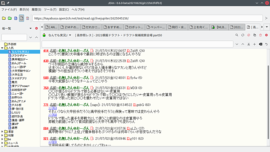Toggle the green favorites folder sidebar button
This screenshot has height=152, width=270.
tap(10, 18)
